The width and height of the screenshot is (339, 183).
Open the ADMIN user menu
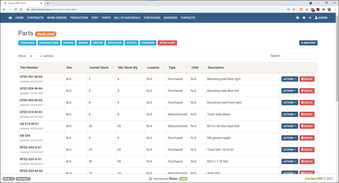(321, 18)
